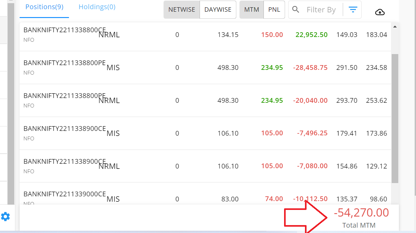Click the average value 173.86
Image resolution: width=416 pixels, height=233 pixels.
click(376, 133)
